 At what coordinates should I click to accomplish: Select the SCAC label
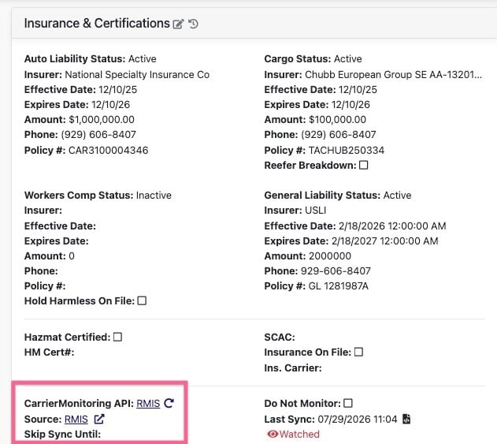point(280,337)
